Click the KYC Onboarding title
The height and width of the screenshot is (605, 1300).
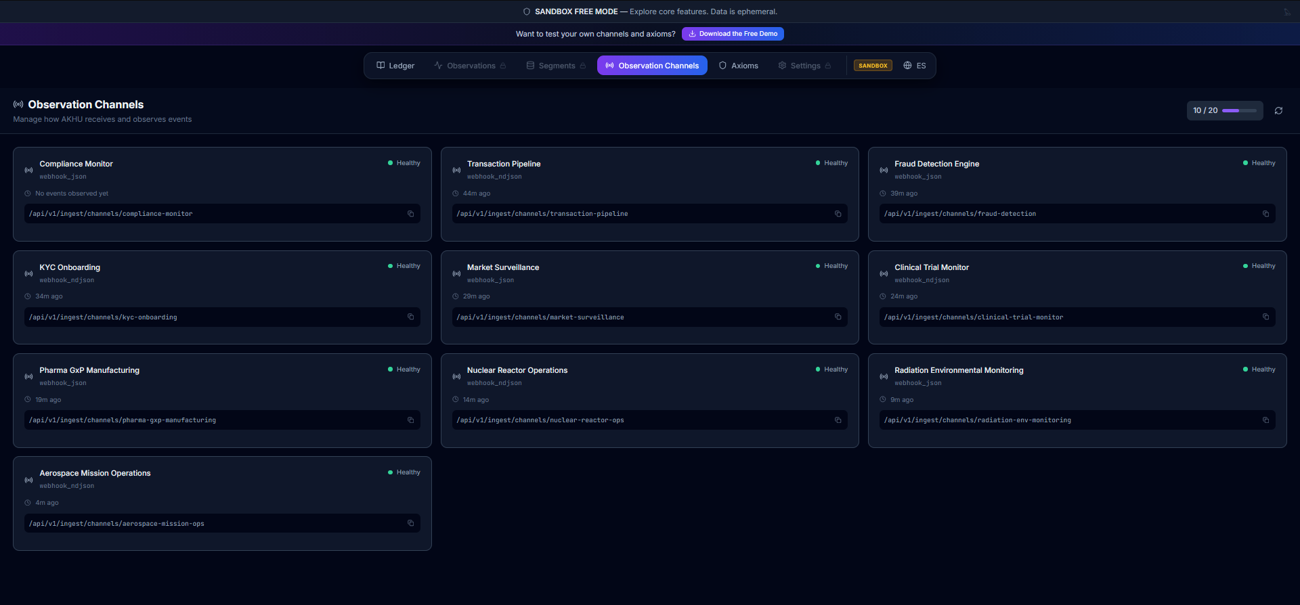(70, 267)
